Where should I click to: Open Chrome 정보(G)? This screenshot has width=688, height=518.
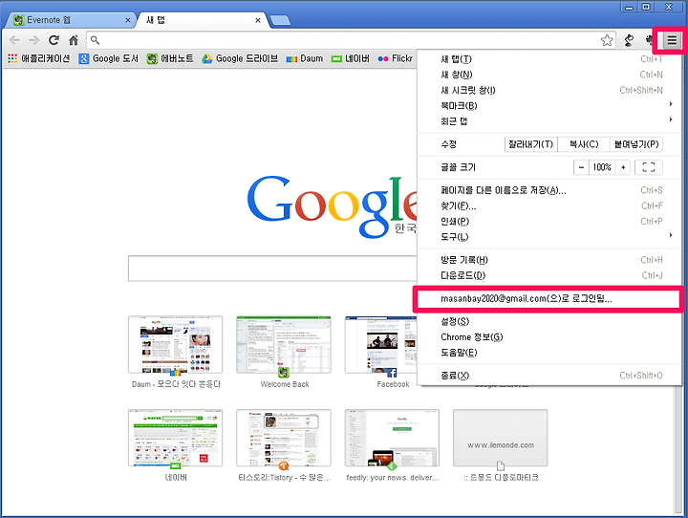[x=549, y=337]
